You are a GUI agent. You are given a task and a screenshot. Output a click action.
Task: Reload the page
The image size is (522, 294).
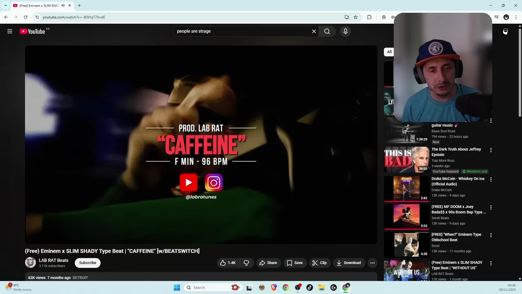(x=25, y=17)
